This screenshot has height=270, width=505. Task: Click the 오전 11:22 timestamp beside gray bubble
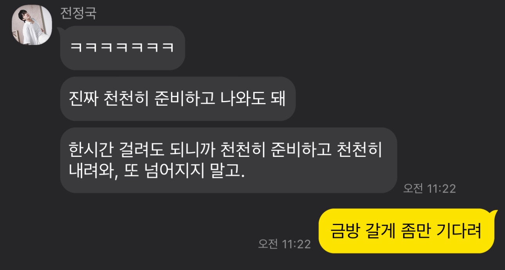tap(429, 189)
